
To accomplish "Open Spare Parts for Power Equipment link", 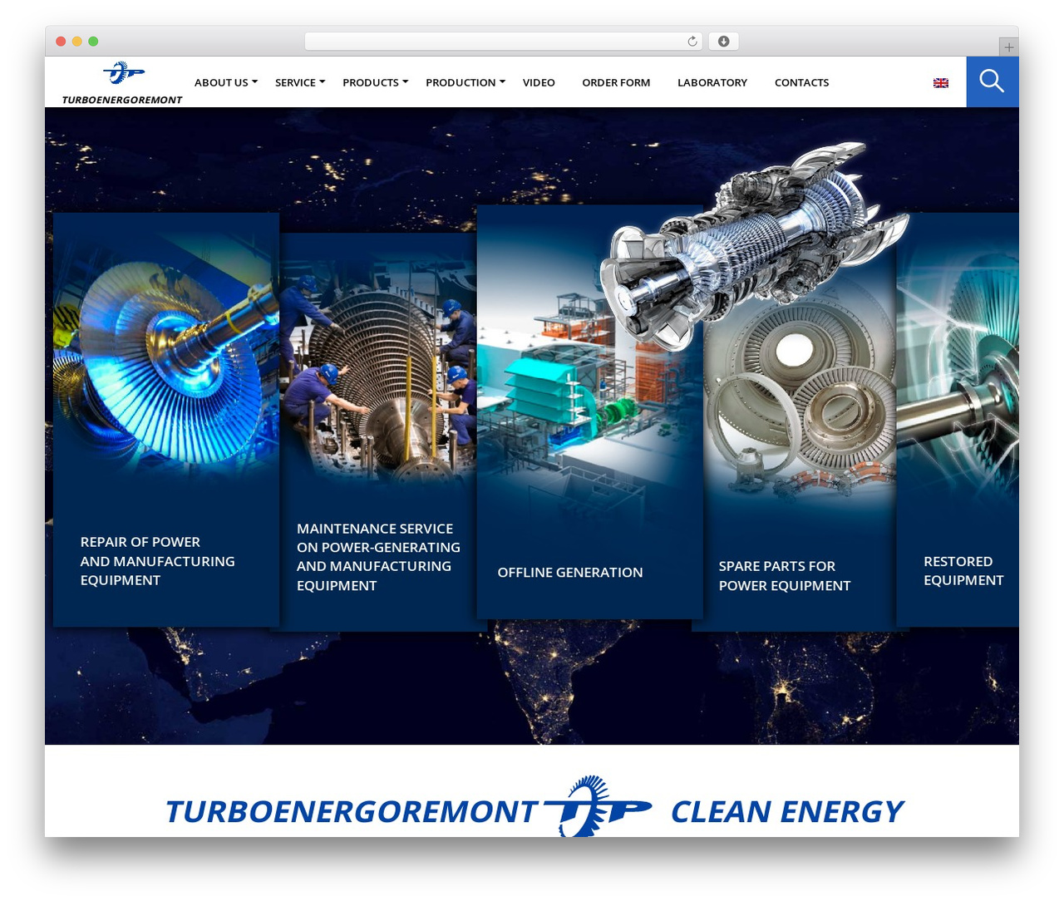I will (x=785, y=575).
